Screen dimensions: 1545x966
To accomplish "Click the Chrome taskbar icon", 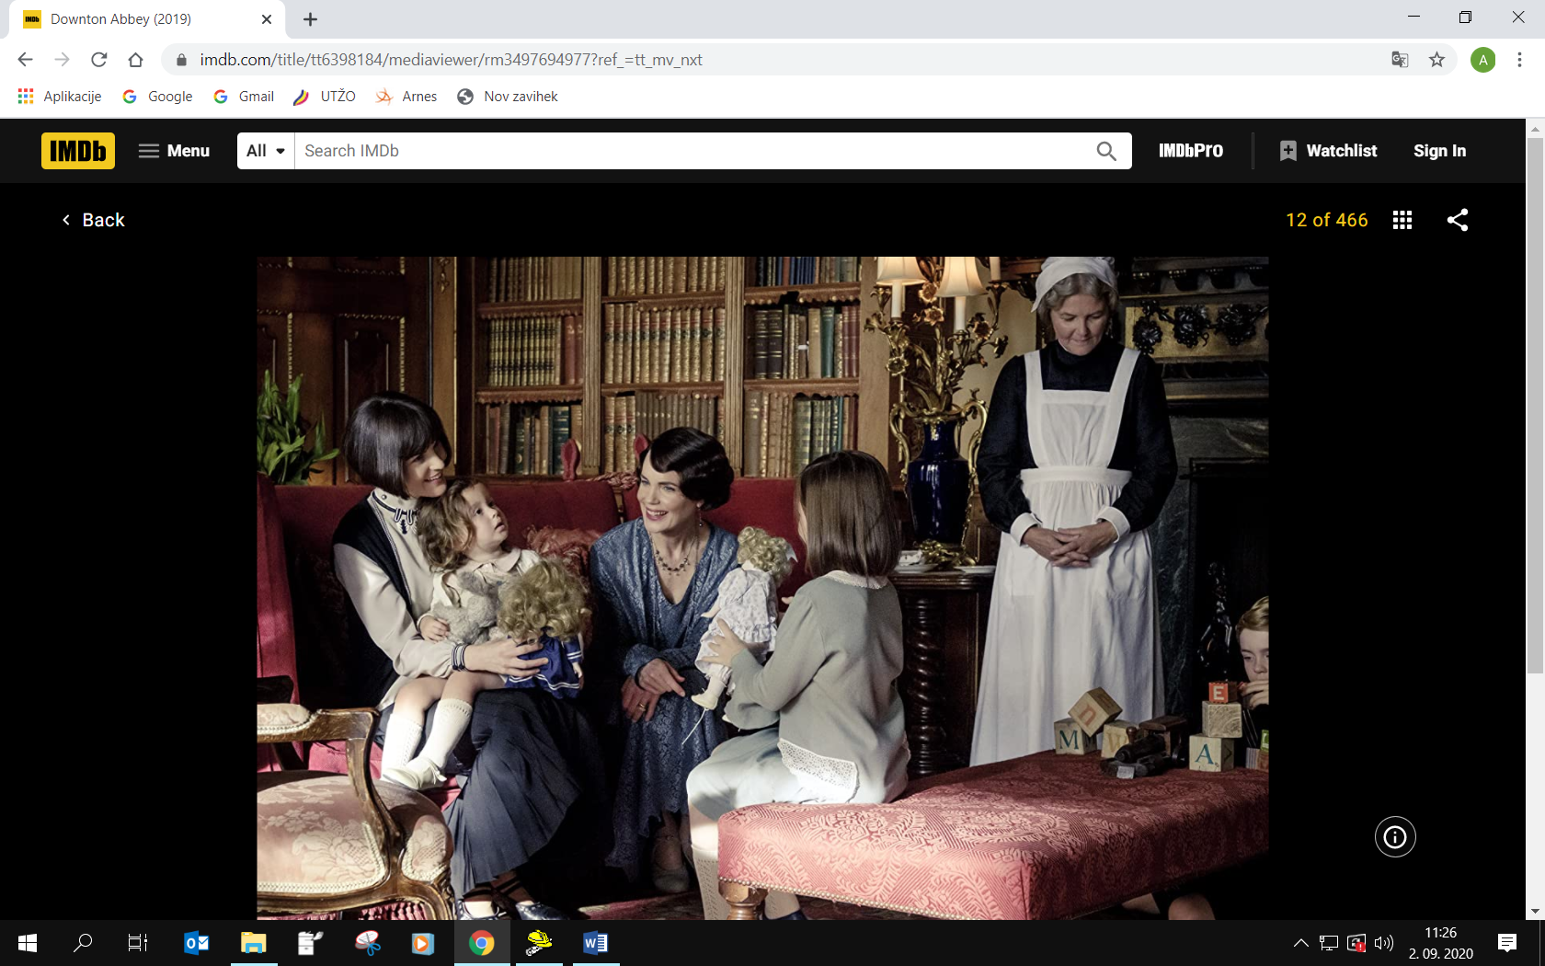I will click(x=482, y=943).
